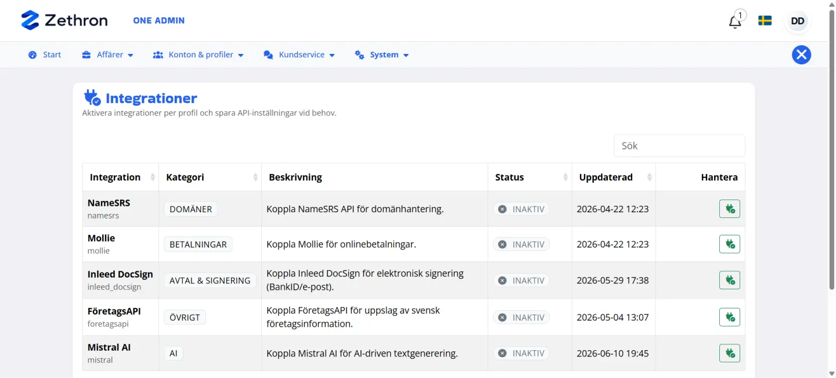The height and width of the screenshot is (378, 836).
Task: Focus the Sök search field
Action: pyautogui.click(x=679, y=146)
